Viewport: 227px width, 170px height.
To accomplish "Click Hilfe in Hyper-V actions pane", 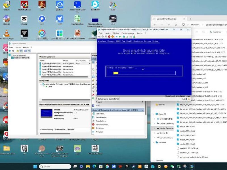I will pyautogui.click(x=98, y=106).
